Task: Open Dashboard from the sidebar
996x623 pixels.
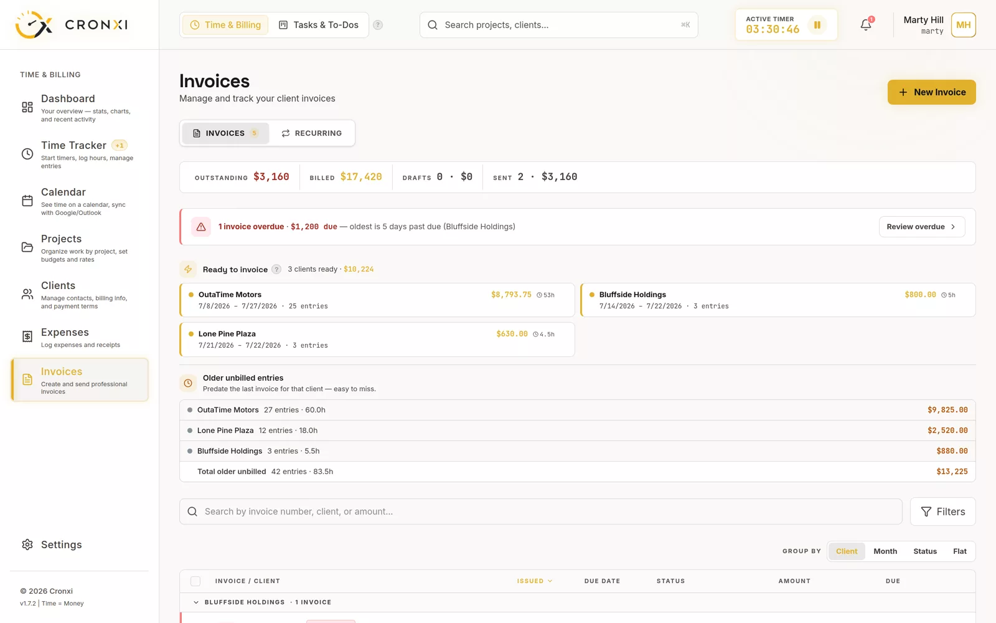Action: (80, 108)
